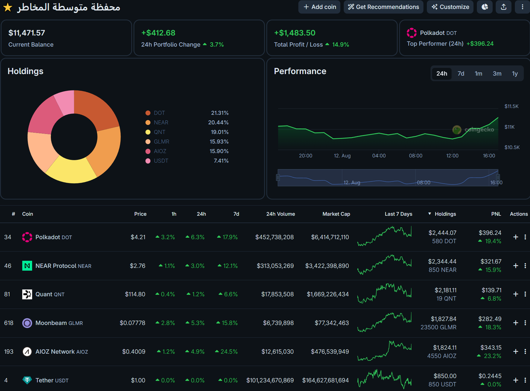
Task: Sort table by Coin column header
Action: (x=28, y=214)
